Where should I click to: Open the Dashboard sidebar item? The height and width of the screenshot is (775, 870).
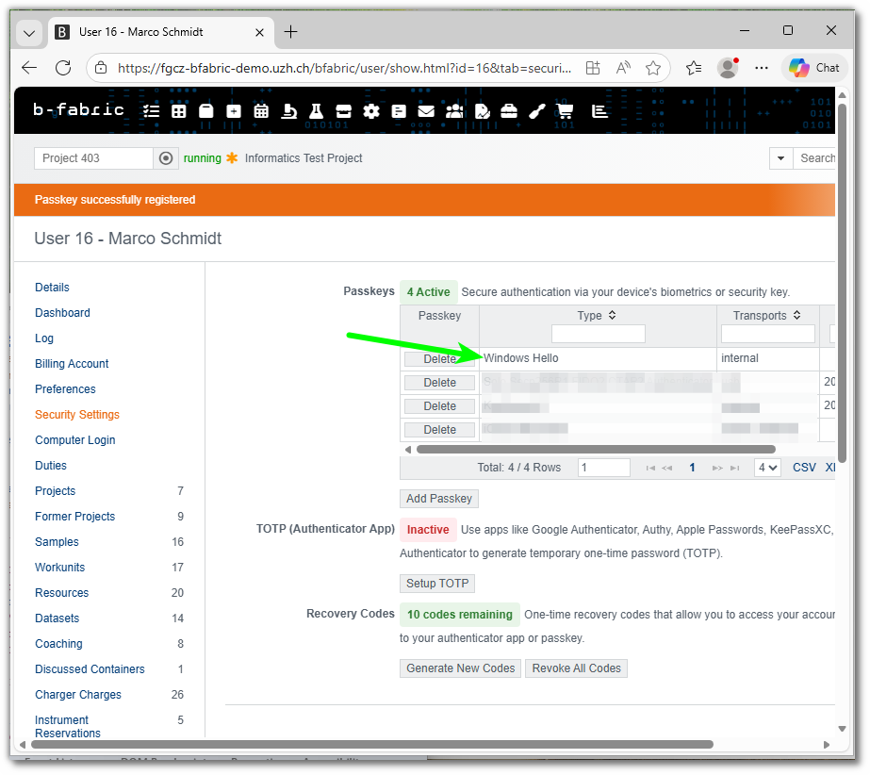63,313
